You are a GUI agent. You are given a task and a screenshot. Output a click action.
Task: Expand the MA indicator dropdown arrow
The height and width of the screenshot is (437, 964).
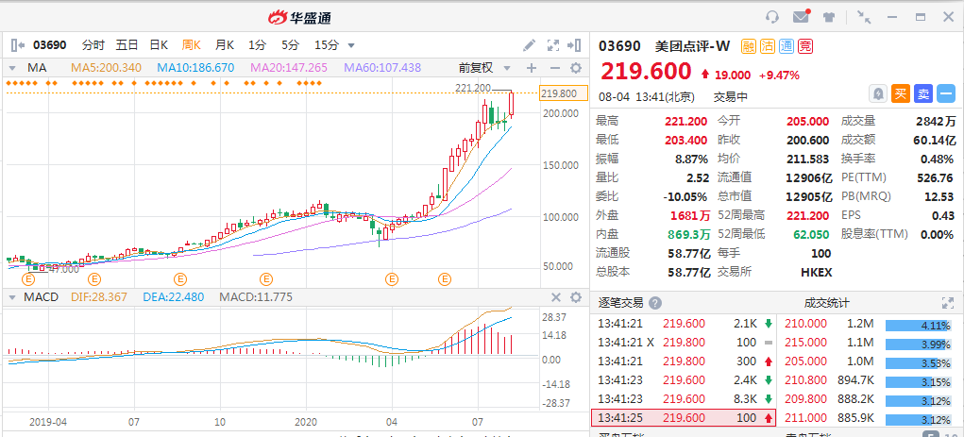click(x=11, y=68)
